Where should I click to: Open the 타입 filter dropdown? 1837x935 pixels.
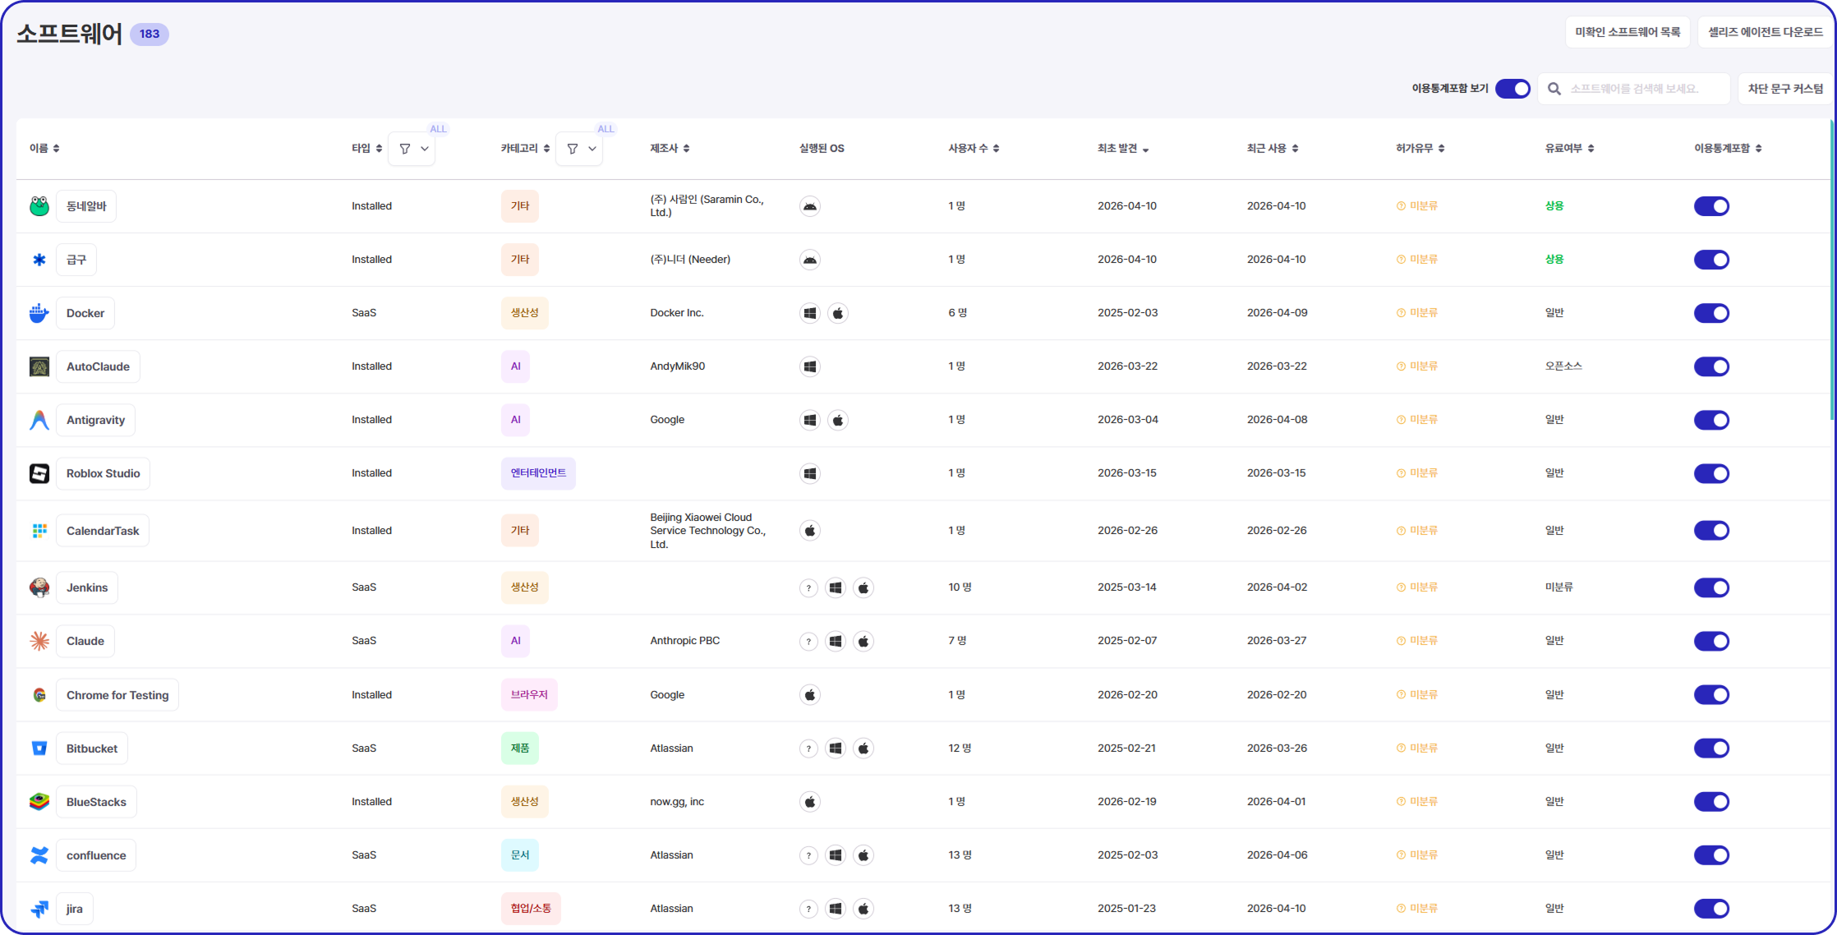[x=412, y=149]
